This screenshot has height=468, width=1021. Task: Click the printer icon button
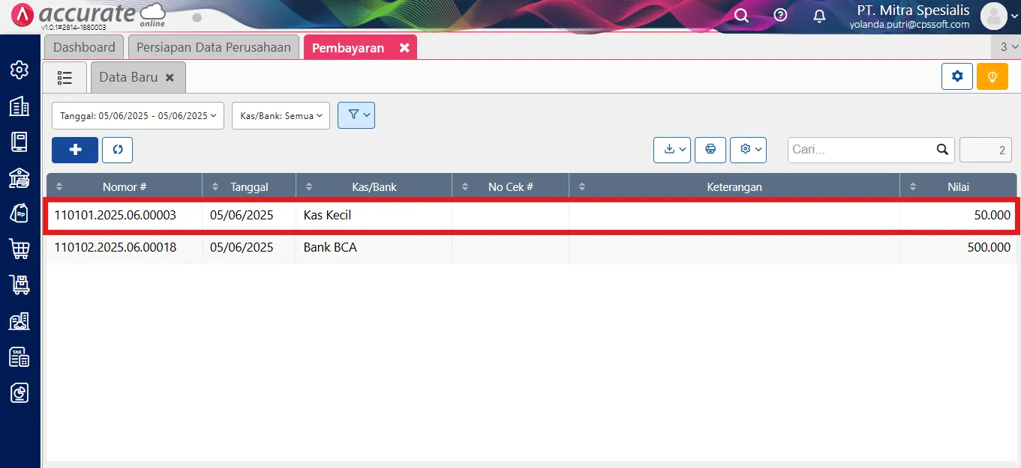tap(710, 150)
